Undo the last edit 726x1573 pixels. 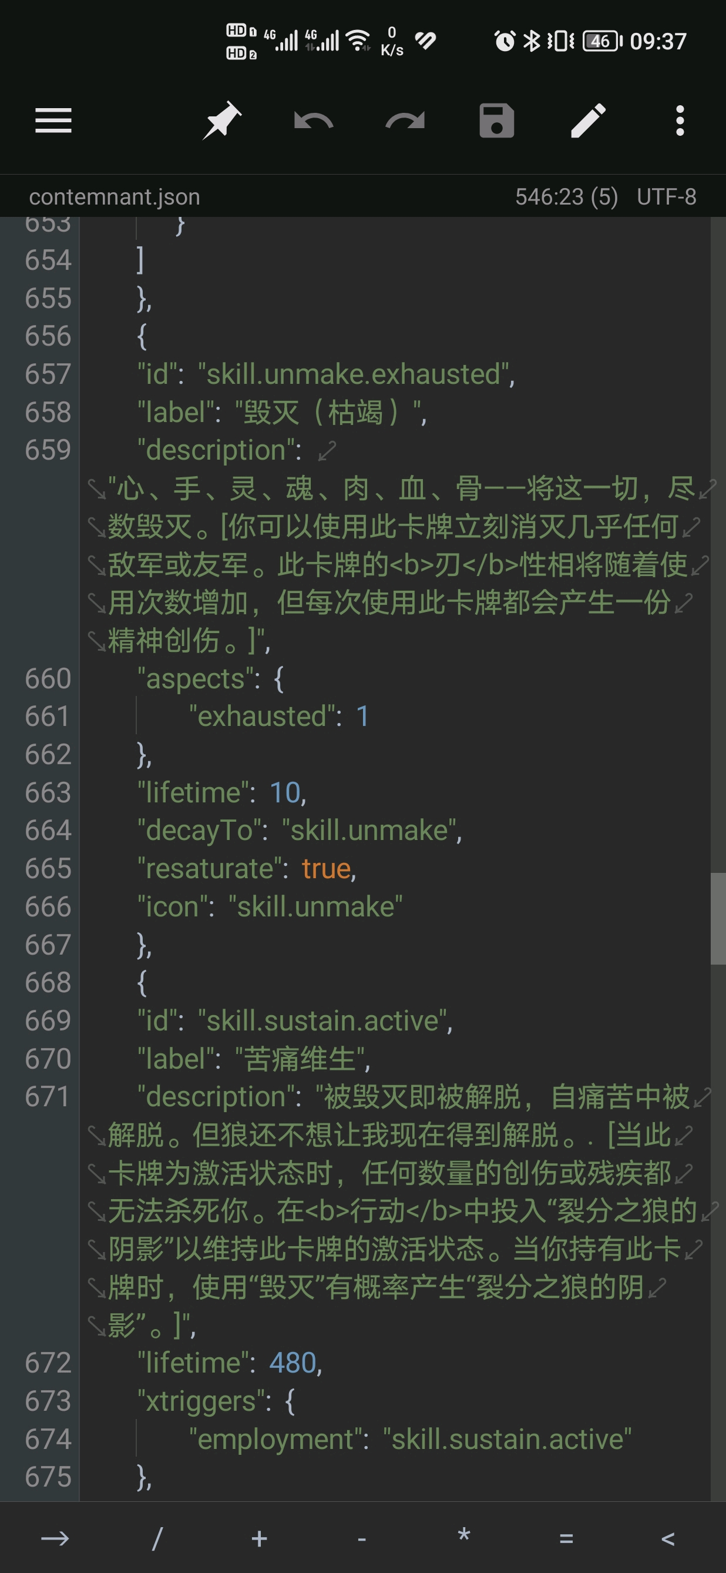pos(313,121)
